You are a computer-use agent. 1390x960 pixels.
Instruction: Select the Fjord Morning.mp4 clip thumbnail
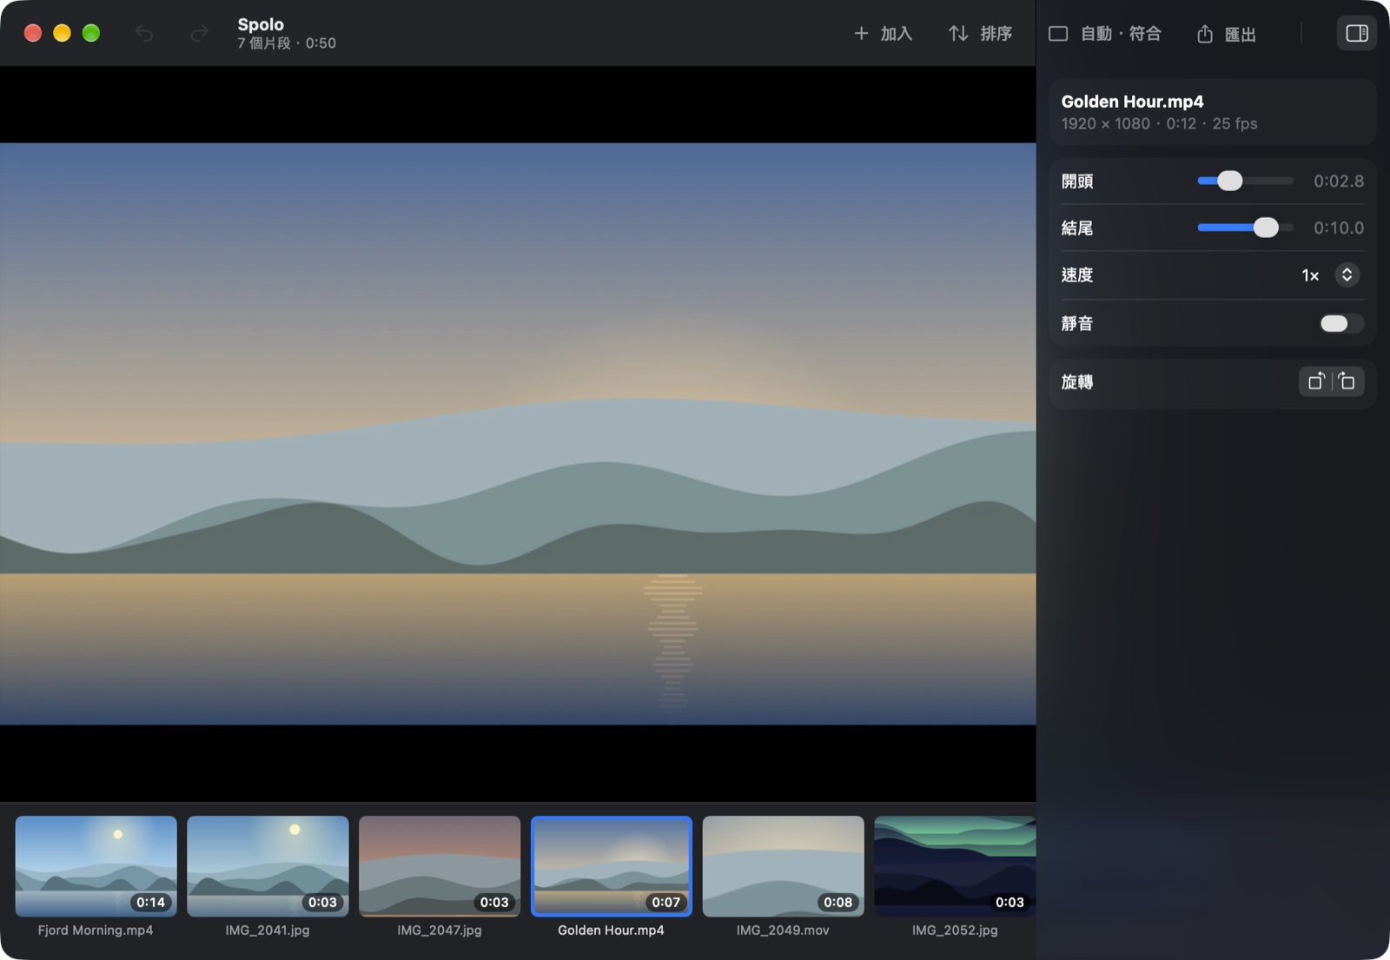(x=96, y=866)
